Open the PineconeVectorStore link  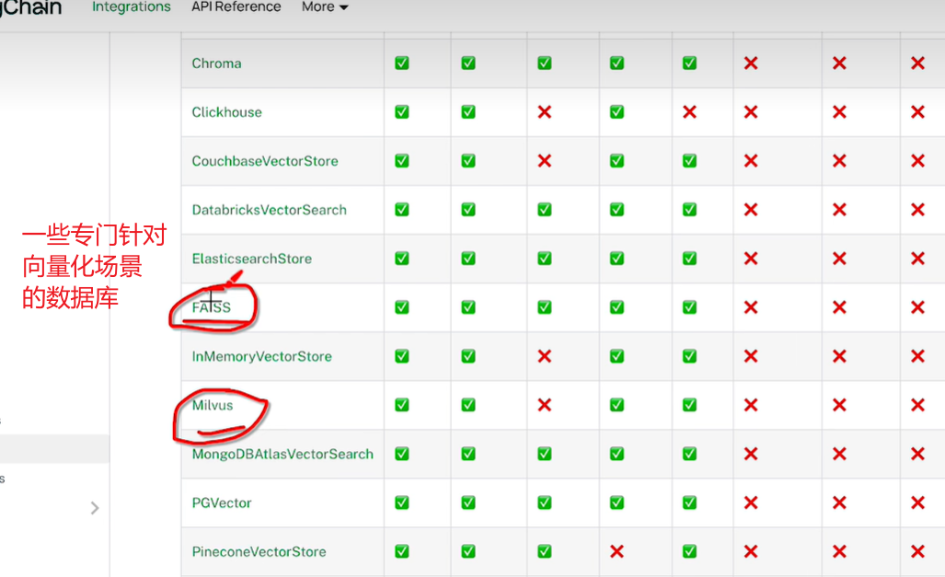pos(259,551)
